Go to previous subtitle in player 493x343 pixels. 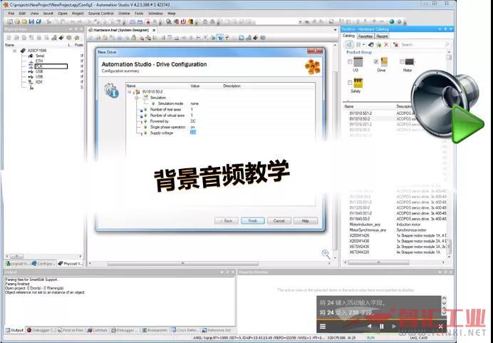370,327
